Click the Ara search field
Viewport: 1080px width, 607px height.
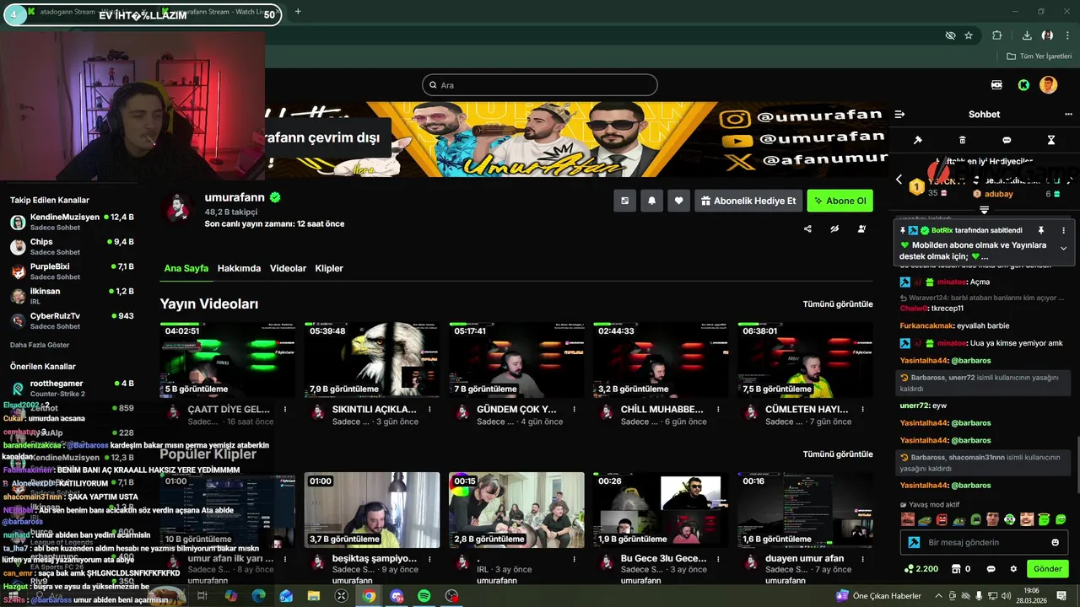[x=540, y=85]
